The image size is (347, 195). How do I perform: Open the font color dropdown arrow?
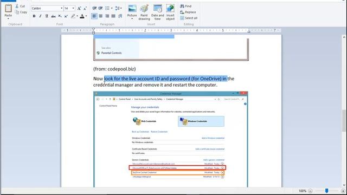click(86, 16)
